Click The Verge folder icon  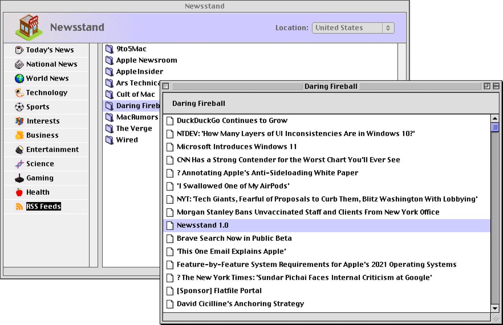[x=109, y=129]
